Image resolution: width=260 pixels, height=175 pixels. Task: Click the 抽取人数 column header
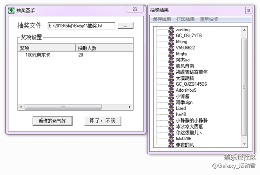click(x=104, y=48)
